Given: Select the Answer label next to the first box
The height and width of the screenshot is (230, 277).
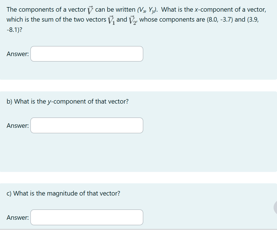Looking at the screenshot, I should pyautogui.click(x=17, y=54).
